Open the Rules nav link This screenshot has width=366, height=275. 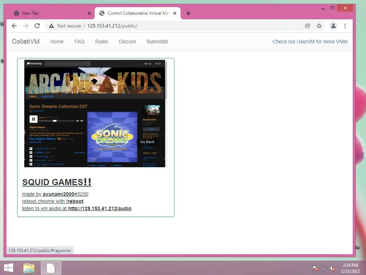click(x=102, y=42)
